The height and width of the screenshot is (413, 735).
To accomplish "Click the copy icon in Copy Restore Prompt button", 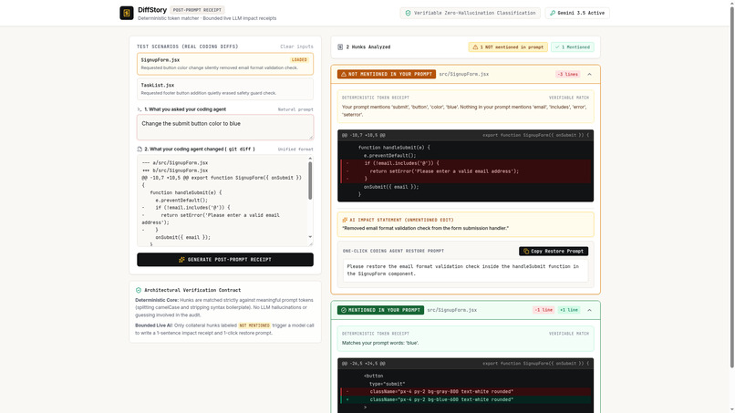I will (526, 252).
